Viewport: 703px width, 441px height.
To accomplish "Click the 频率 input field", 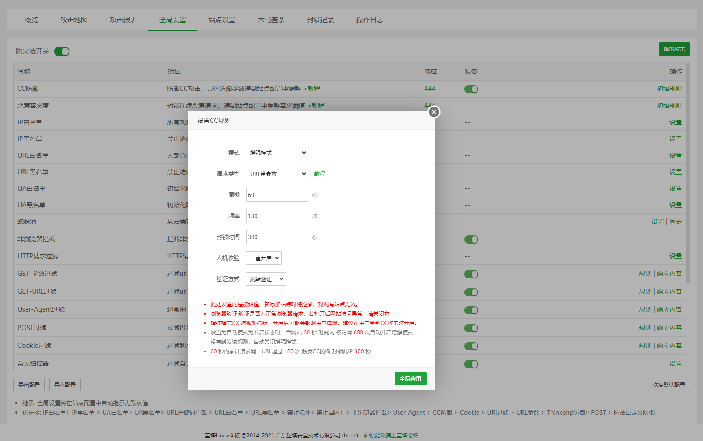I will pyautogui.click(x=277, y=216).
